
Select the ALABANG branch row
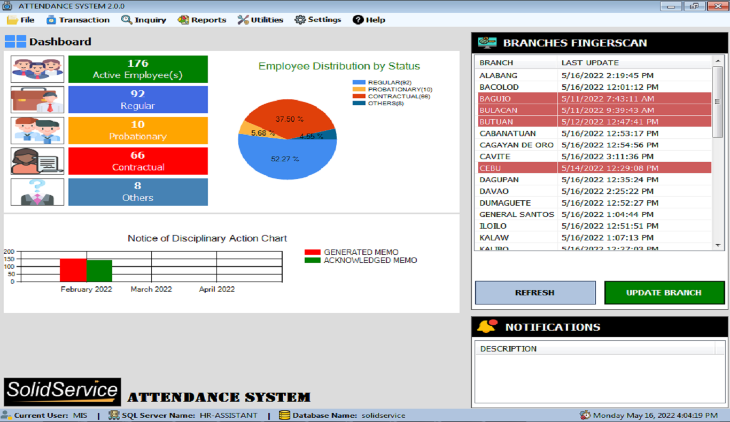pos(593,75)
